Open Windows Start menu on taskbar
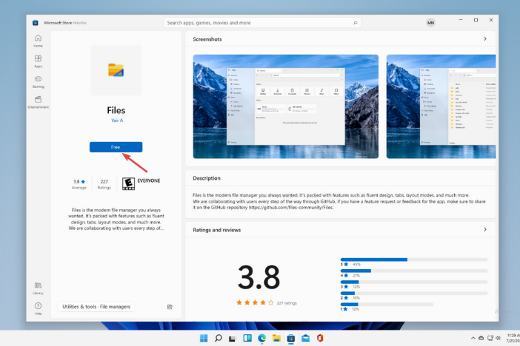The height and width of the screenshot is (346, 520). point(204,338)
